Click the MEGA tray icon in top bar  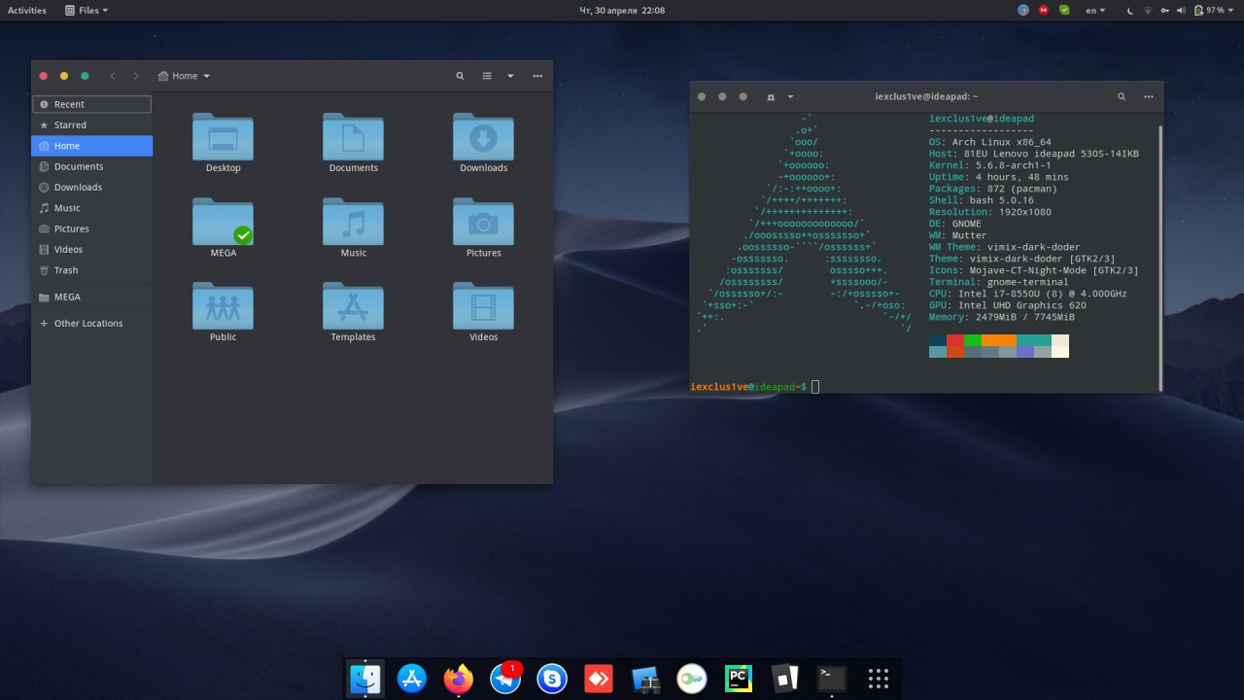coord(1044,10)
